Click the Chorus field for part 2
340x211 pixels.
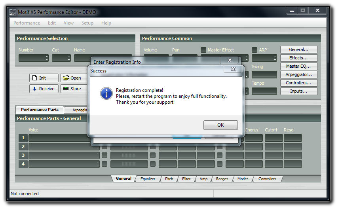[254, 146]
